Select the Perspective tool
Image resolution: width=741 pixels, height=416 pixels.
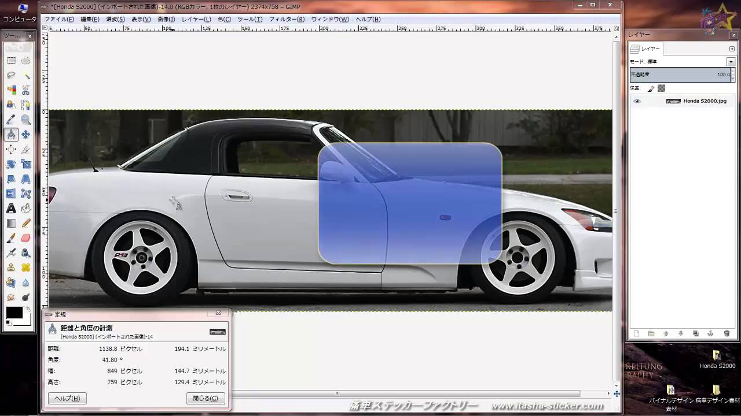[x=26, y=179]
